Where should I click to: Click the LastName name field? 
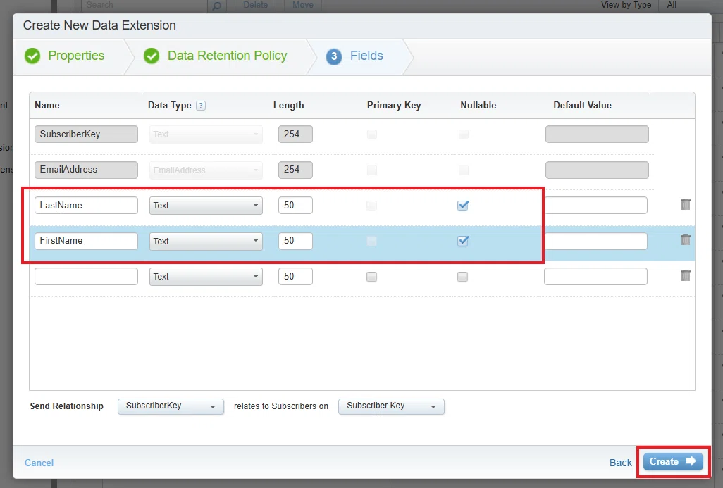pos(86,206)
